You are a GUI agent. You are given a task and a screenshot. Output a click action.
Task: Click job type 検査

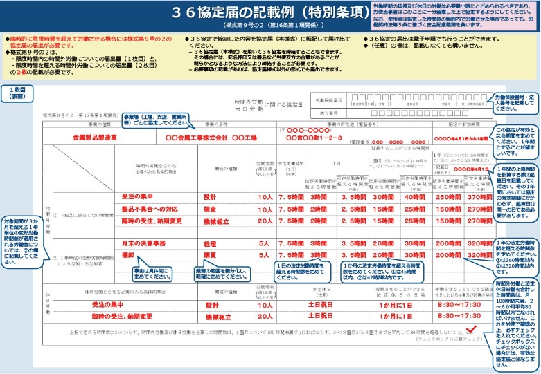[x=209, y=209]
